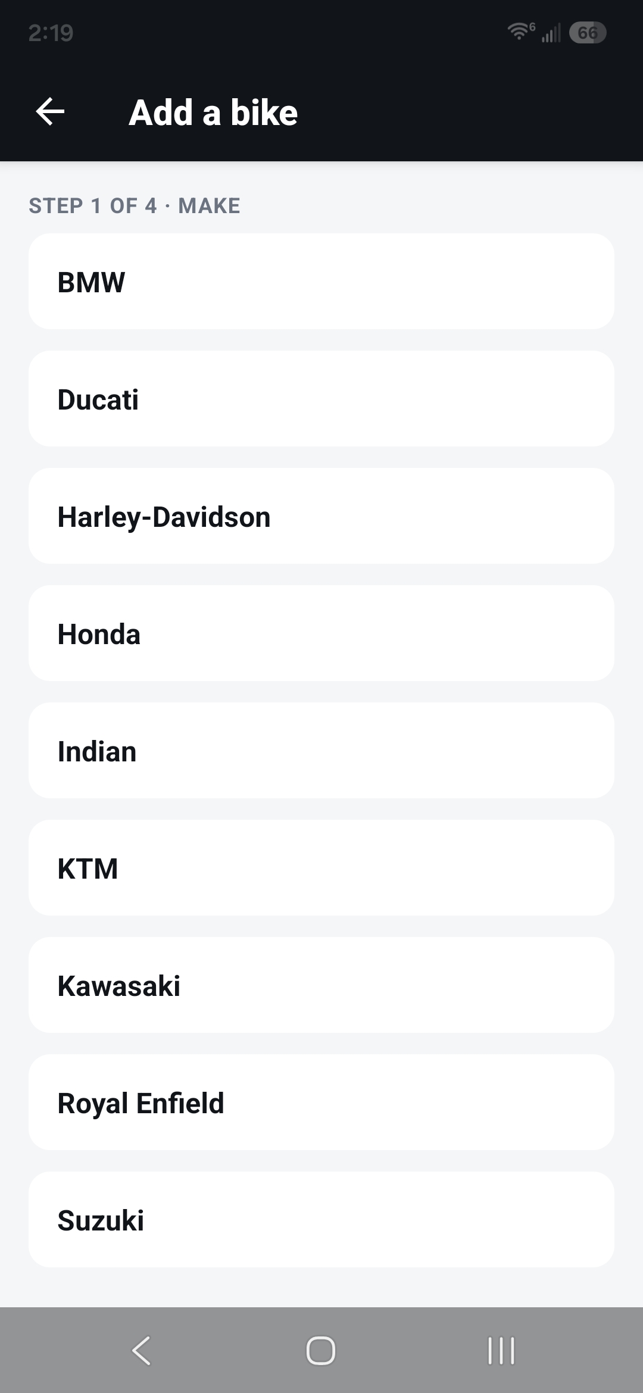Select Royal Enfield make option
643x1393 pixels.
coord(321,1102)
